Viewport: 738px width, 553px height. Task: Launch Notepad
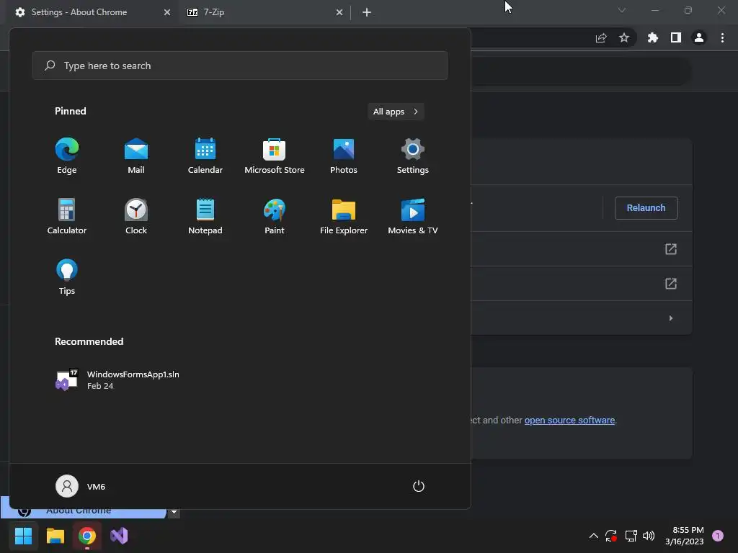205,216
